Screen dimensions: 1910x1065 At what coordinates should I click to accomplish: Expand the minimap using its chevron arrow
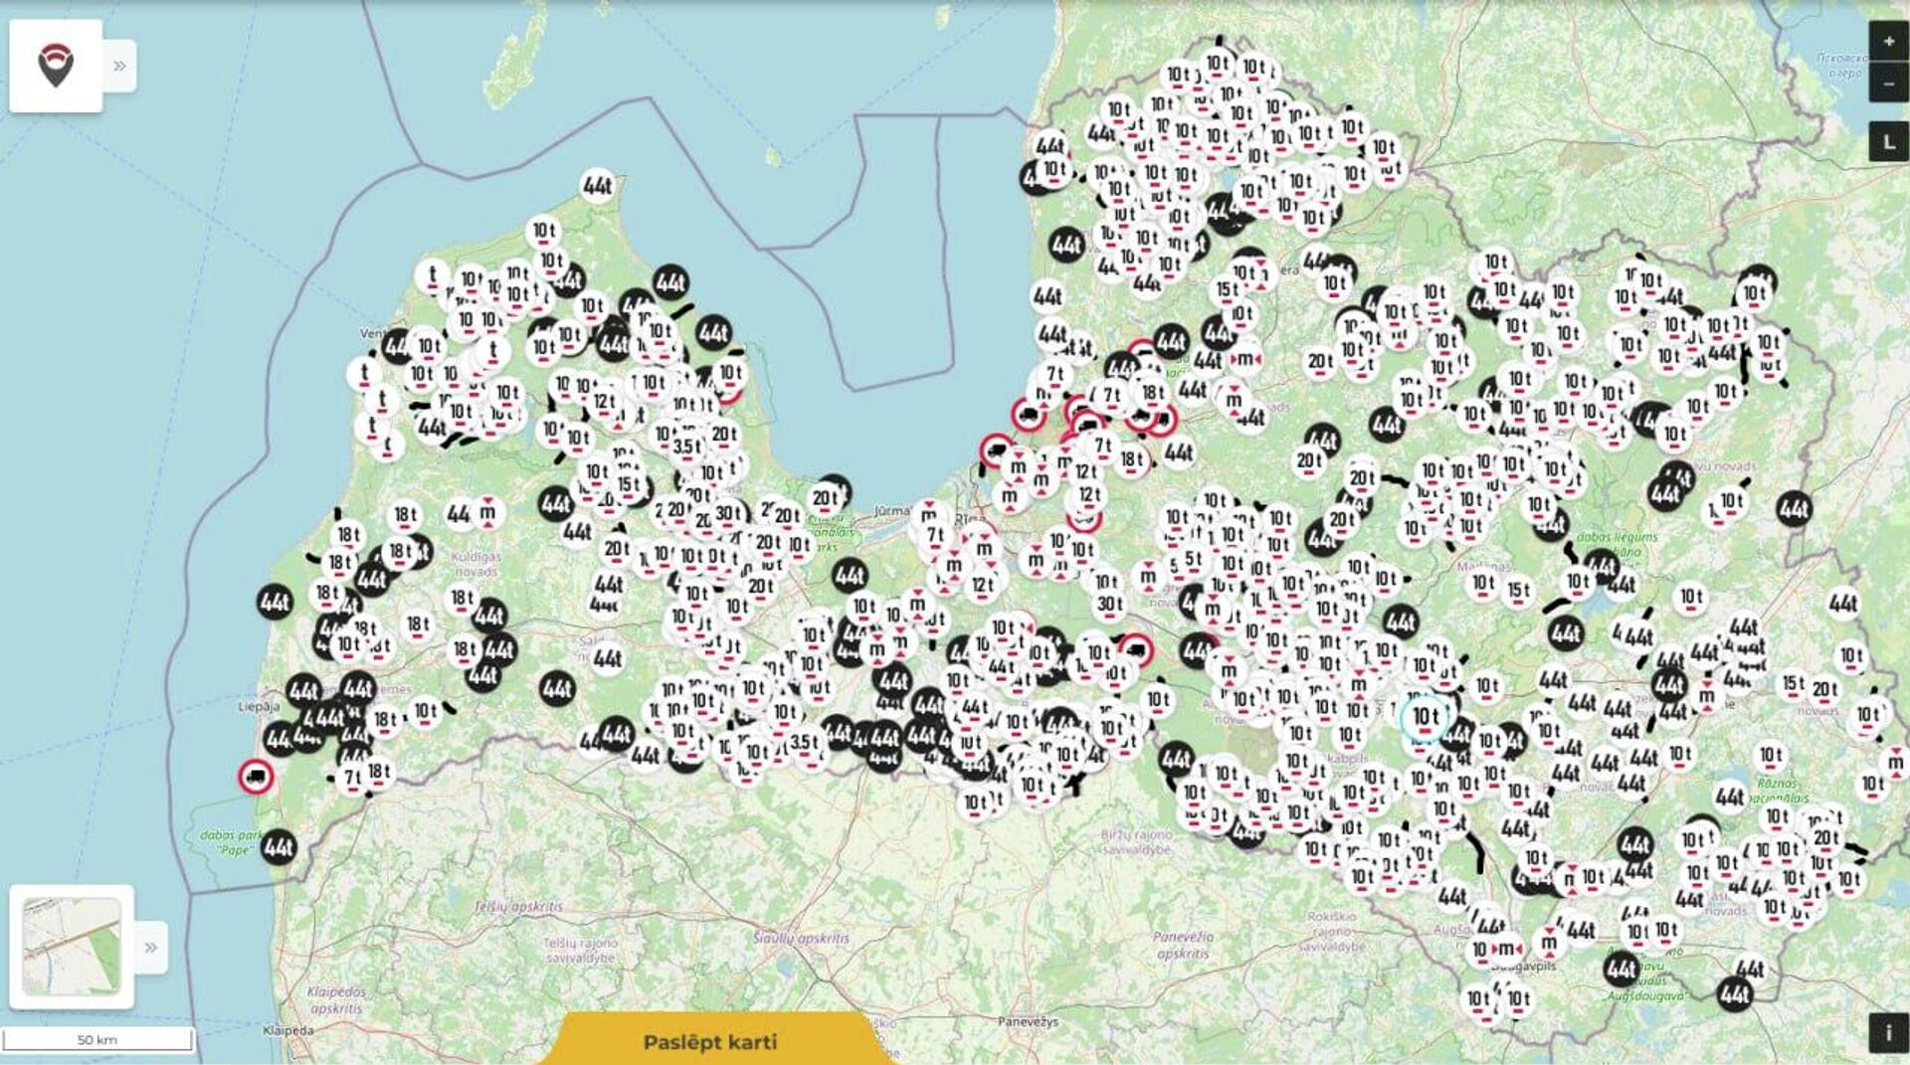click(151, 947)
